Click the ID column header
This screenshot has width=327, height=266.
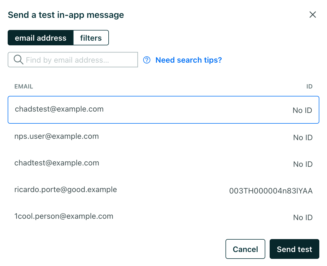(309, 87)
